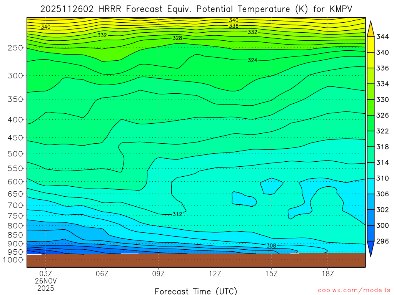
Task: Pick the cyan color band between 306 and 310
Action: (371, 186)
